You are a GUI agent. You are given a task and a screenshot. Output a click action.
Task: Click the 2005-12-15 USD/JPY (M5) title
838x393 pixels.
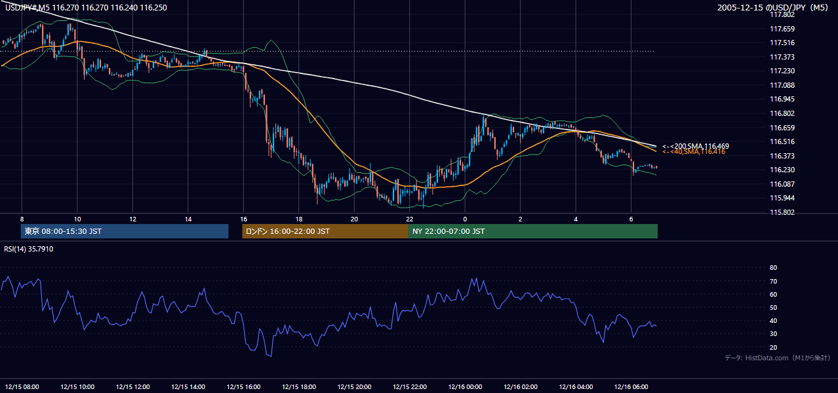pyautogui.click(x=773, y=8)
